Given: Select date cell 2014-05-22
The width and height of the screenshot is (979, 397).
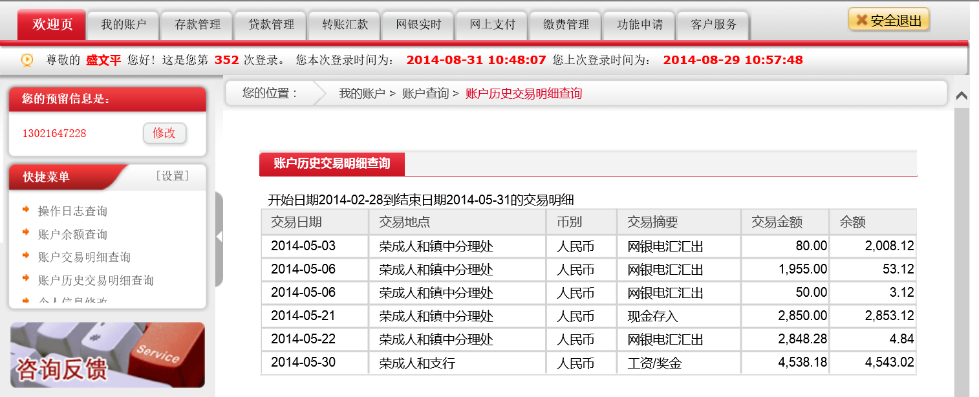Looking at the screenshot, I should pyautogui.click(x=316, y=339).
